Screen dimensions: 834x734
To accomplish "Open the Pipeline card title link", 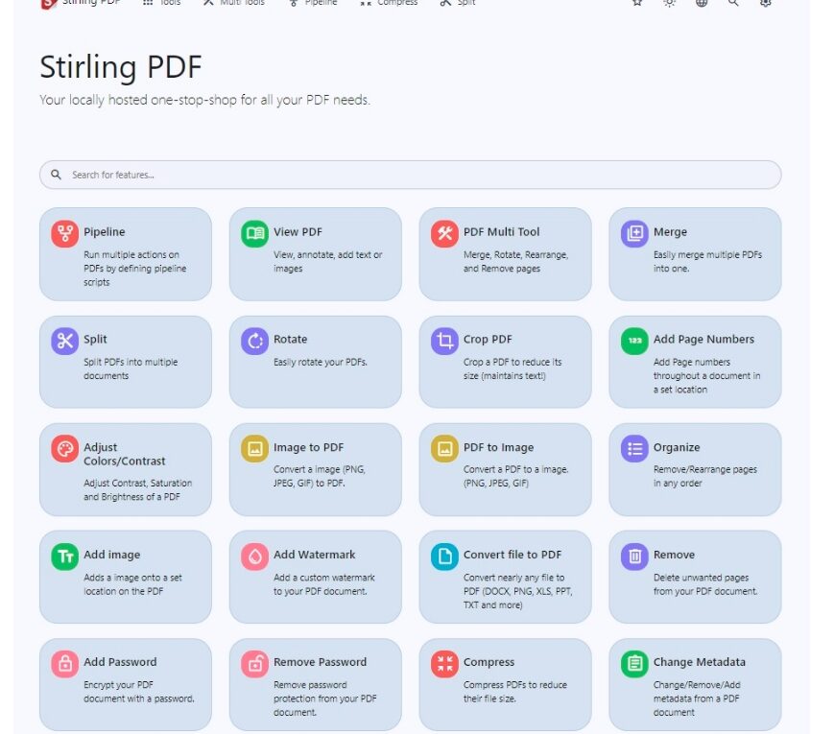I will coord(105,232).
